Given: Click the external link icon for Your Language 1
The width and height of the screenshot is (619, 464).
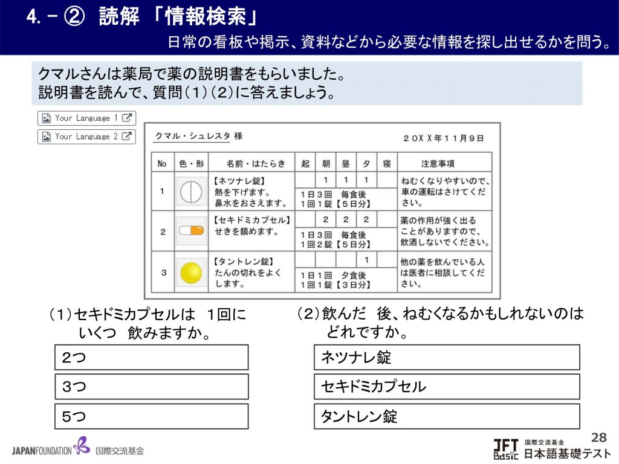Looking at the screenshot, I should [x=127, y=118].
